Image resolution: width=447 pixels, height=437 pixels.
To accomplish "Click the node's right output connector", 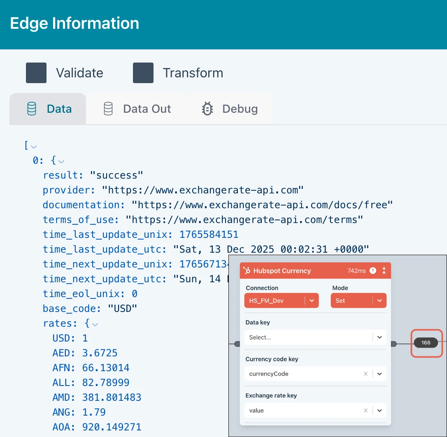I will click(x=393, y=344).
